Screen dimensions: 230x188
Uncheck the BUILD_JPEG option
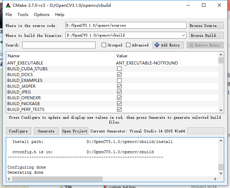pyautogui.click(x=119, y=92)
